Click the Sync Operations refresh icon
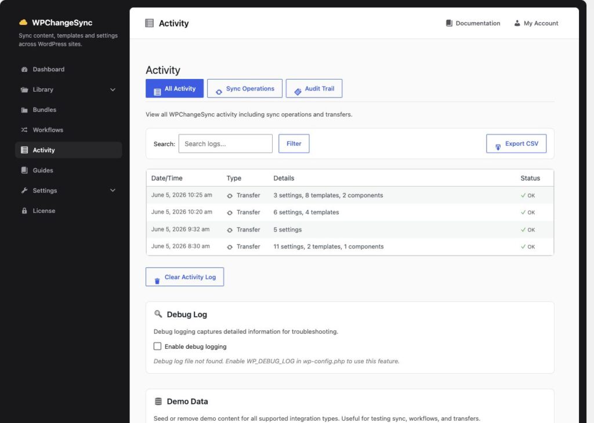 coord(219,92)
